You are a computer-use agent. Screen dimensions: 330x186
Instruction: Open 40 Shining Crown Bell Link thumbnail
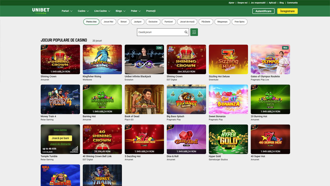[x=102, y=139]
